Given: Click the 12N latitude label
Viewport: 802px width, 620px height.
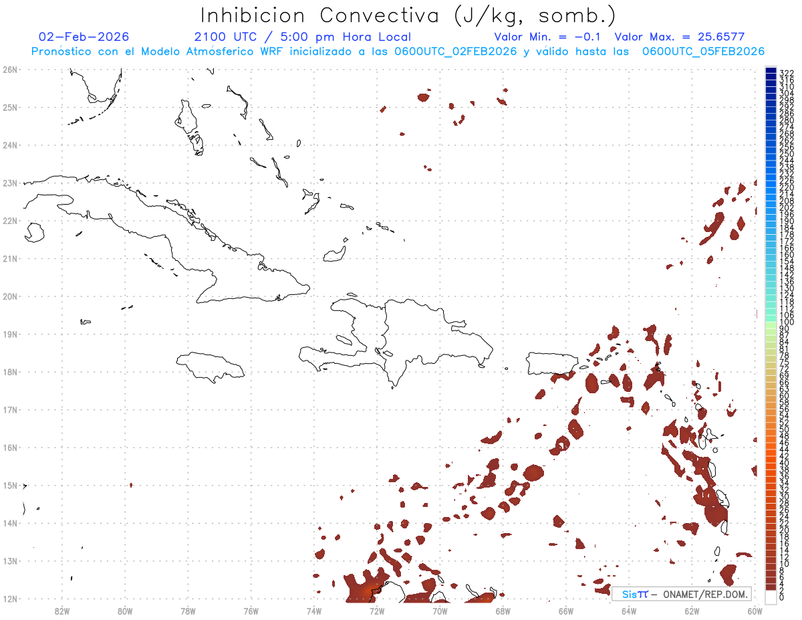Looking at the screenshot, I should click(10, 599).
